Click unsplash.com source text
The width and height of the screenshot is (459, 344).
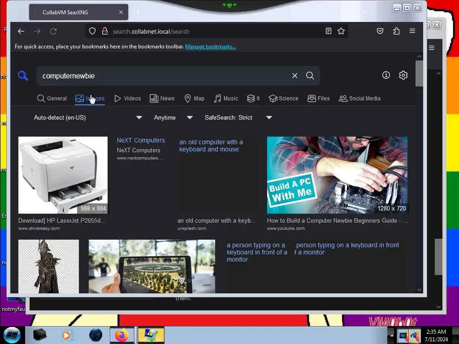point(192,228)
